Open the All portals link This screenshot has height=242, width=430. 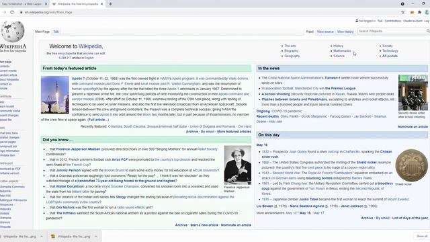pyautogui.click(x=390, y=56)
